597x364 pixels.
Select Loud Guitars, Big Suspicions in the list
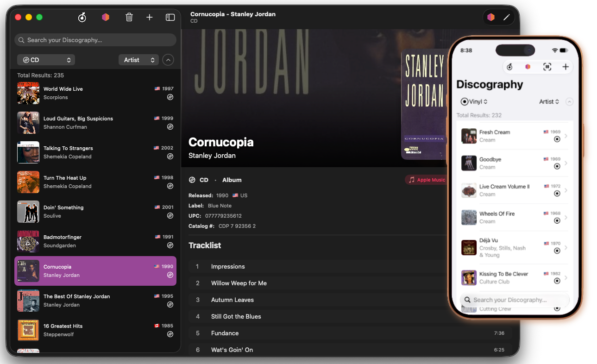click(95, 123)
